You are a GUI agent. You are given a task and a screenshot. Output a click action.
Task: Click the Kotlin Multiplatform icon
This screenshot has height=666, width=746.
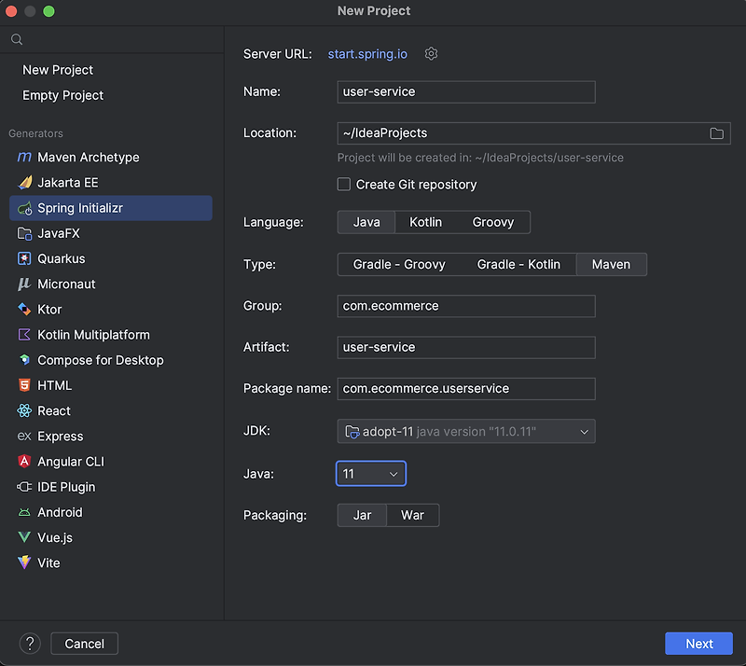[24, 335]
